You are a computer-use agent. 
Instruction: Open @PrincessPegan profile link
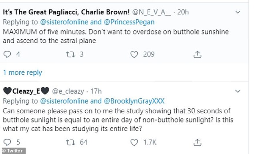(136, 22)
